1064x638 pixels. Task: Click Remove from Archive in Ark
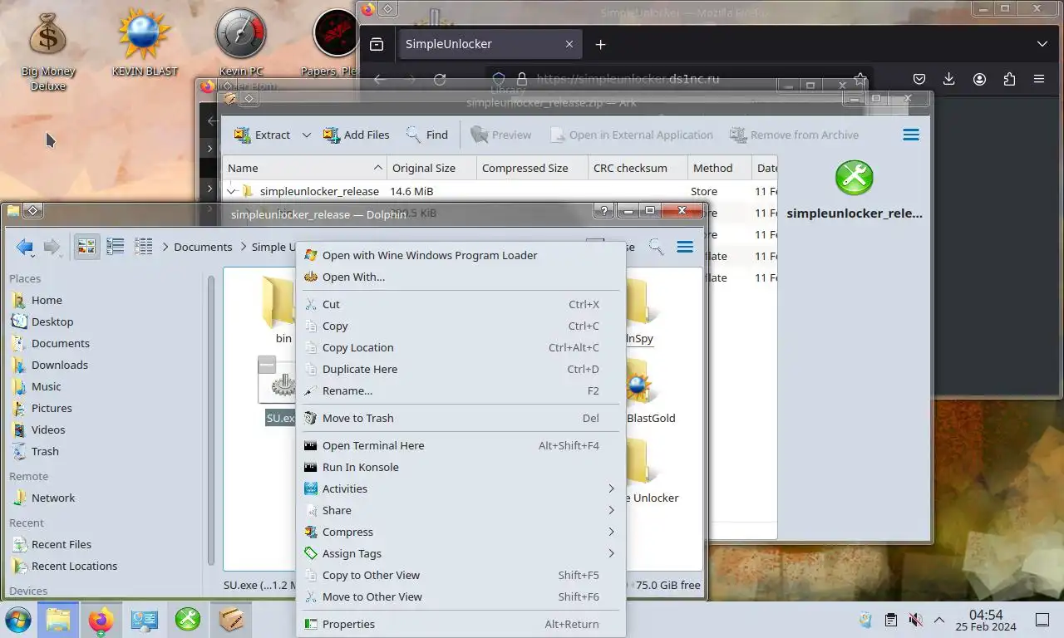[794, 135]
